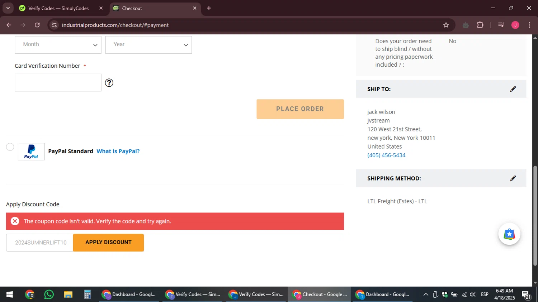Open Calculator from the taskbar

click(x=88, y=294)
